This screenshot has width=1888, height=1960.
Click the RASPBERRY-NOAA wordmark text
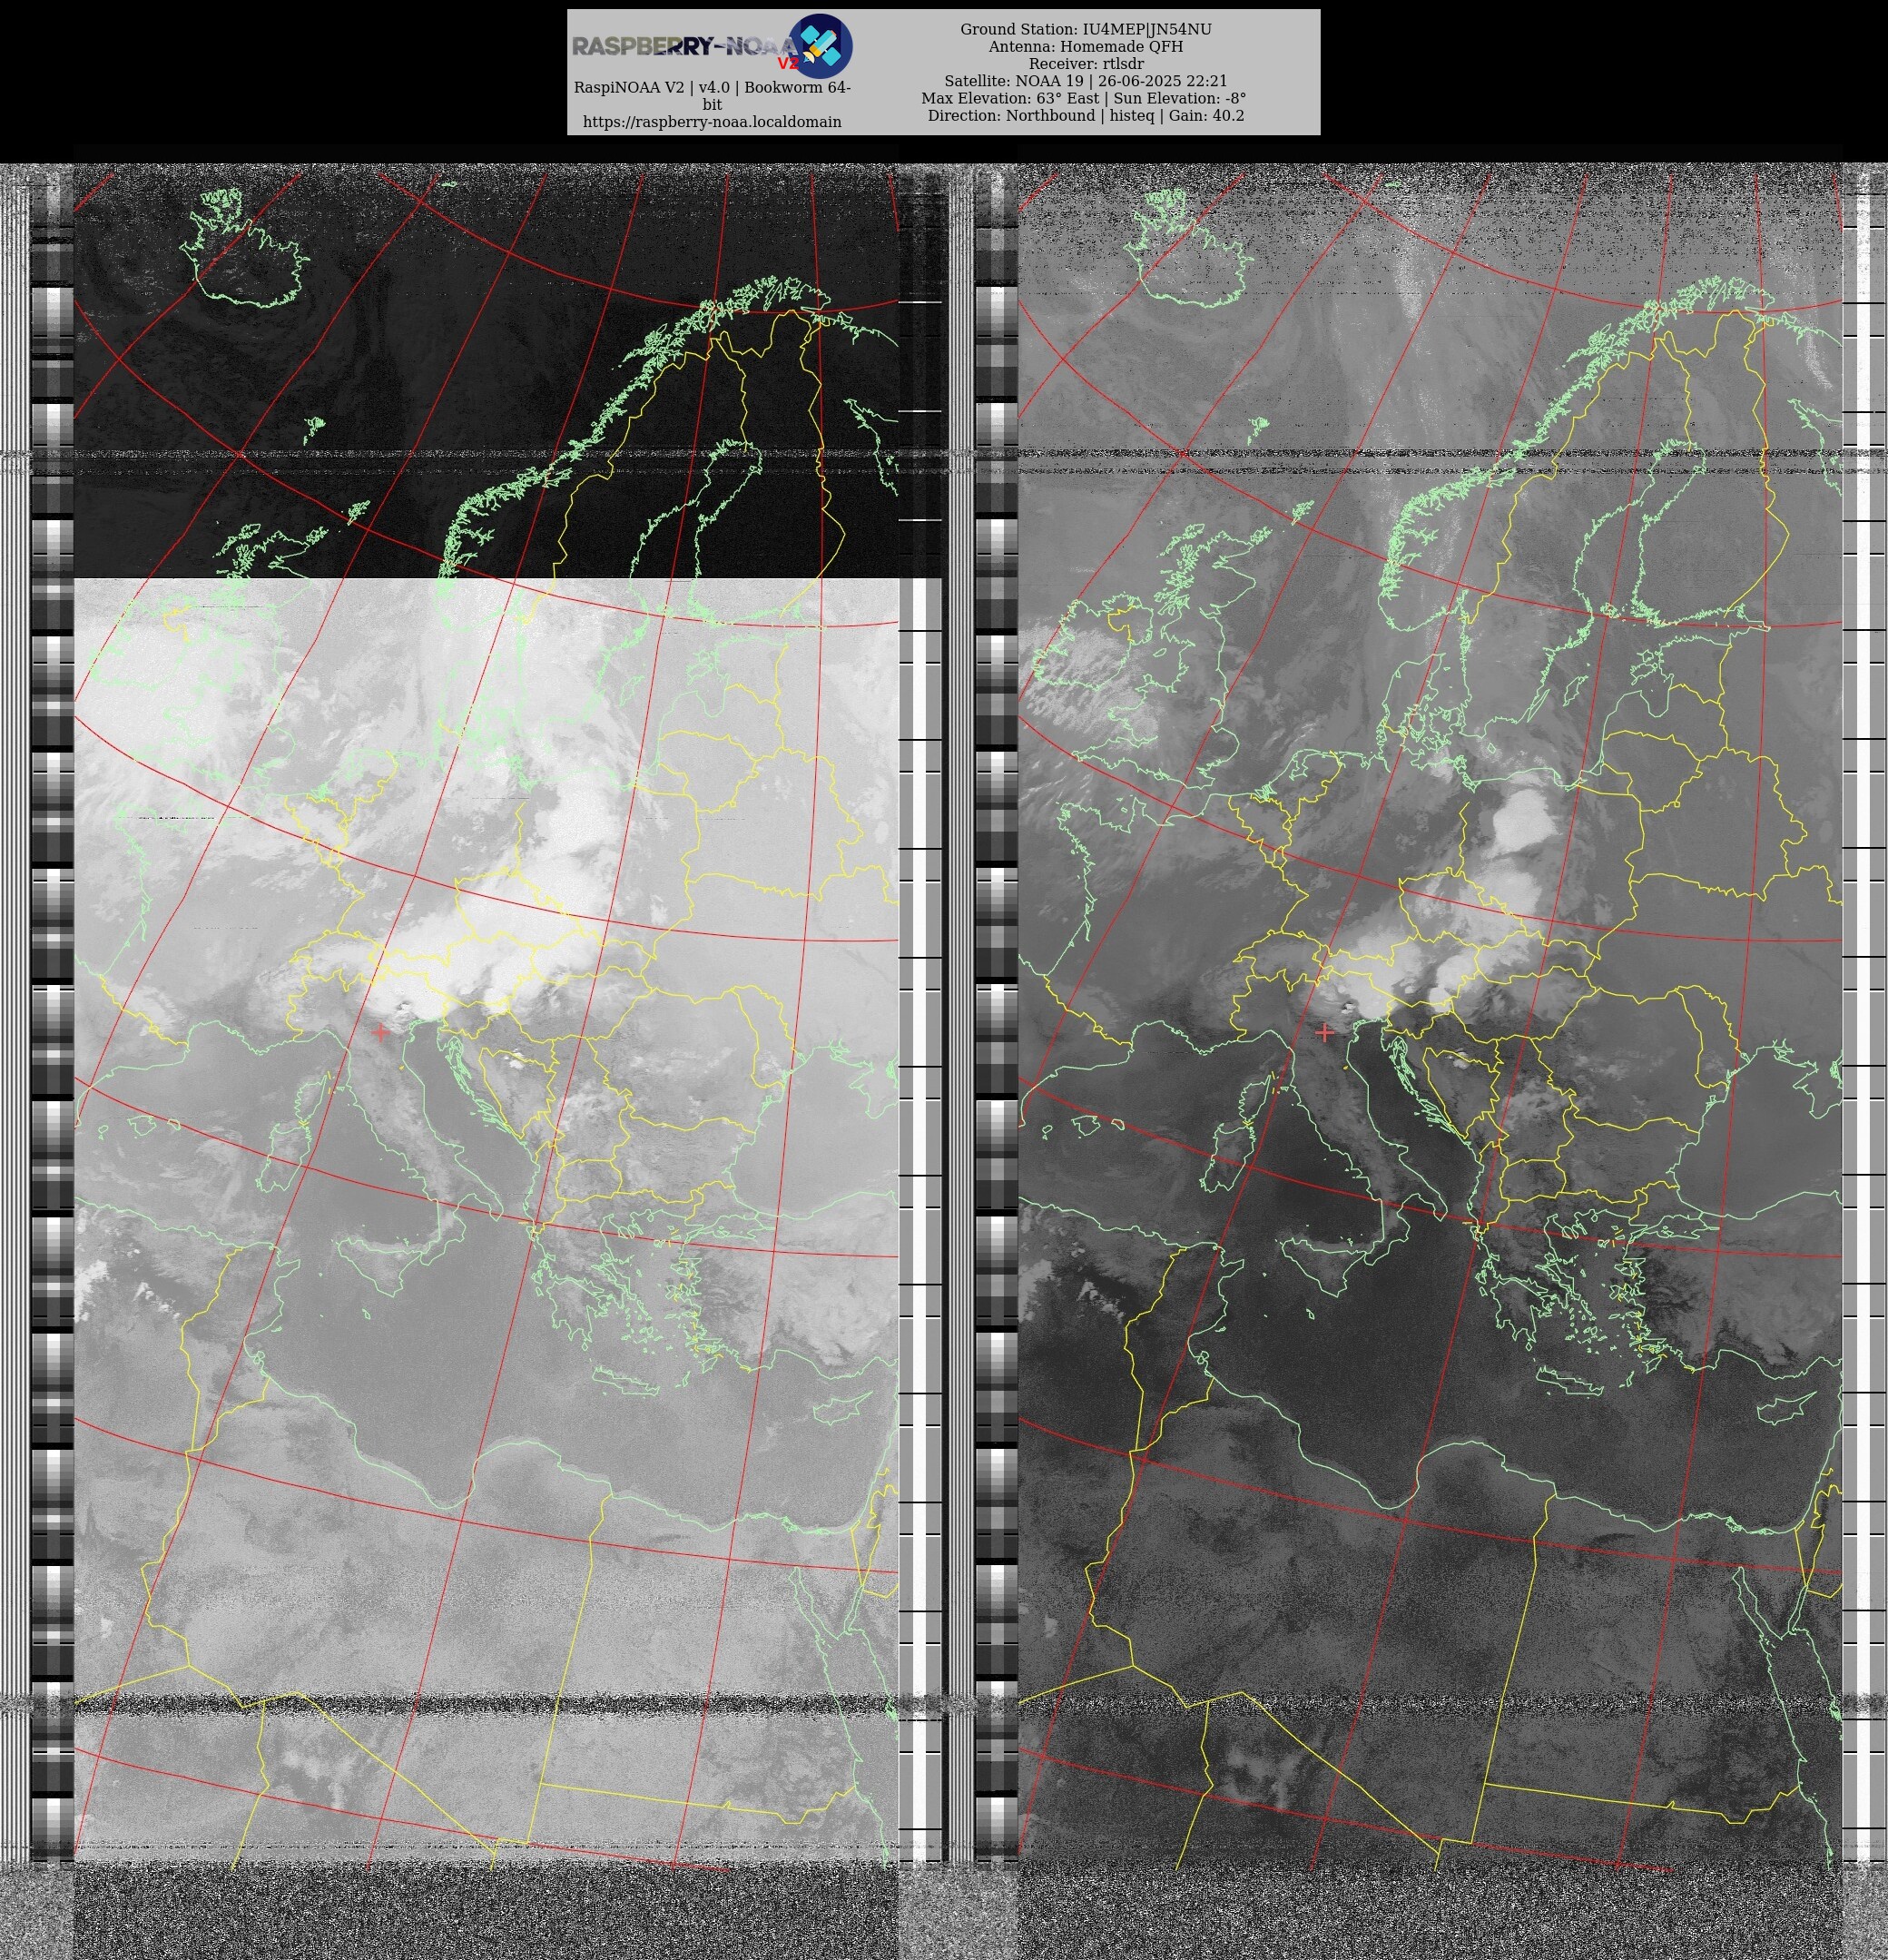click(685, 46)
